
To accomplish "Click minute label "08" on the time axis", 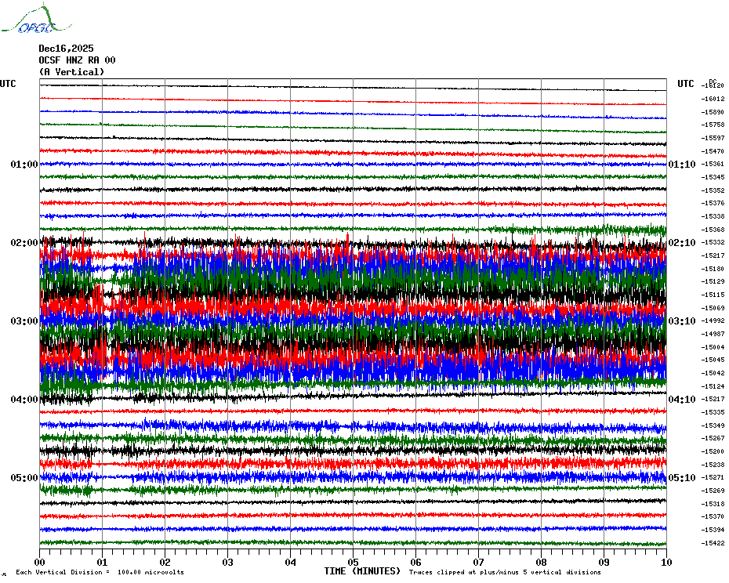I will point(541,562).
